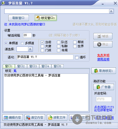
Task: Switch to the 窗口5 tab
Action: click(x=57, y=66)
